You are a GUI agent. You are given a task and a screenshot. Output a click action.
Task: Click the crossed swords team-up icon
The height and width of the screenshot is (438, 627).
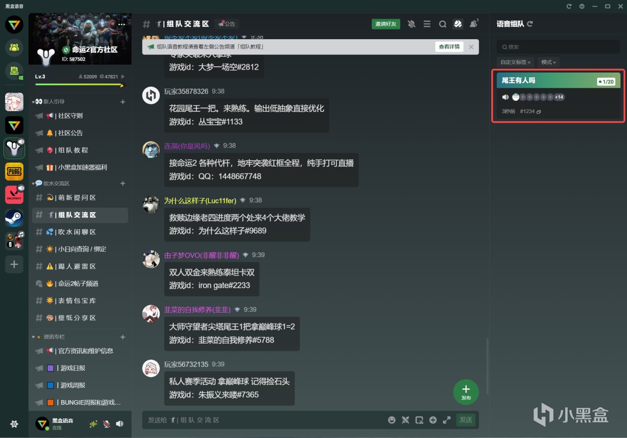(406, 420)
